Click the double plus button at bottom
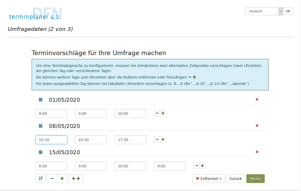 point(76,179)
